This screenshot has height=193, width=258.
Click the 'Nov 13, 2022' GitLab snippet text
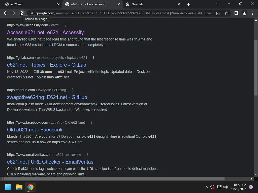18,72
